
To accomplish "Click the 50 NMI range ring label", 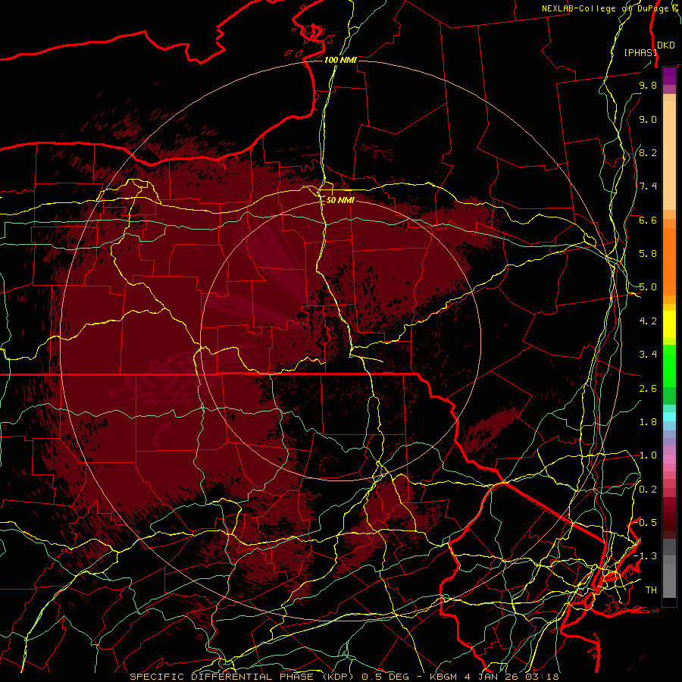I will [340, 200].
